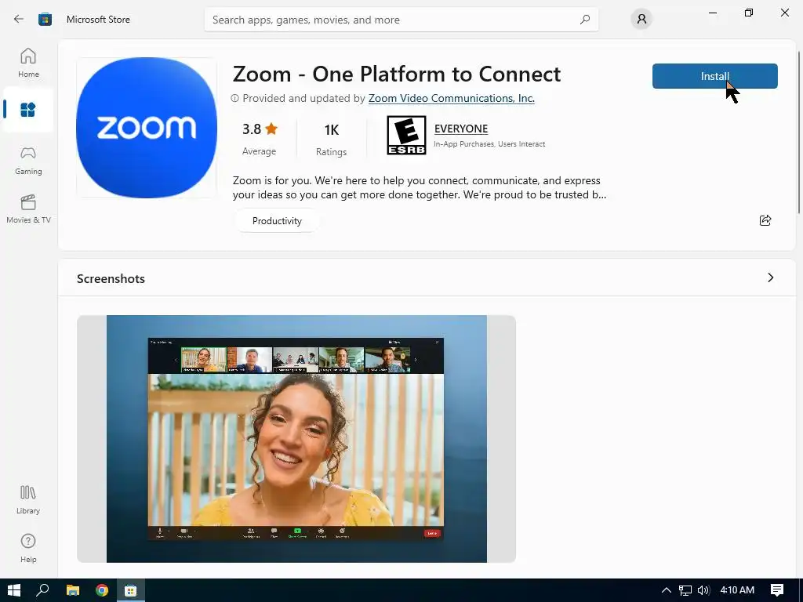This screenshot has width=803, height=602.
Task: Click the search apps input field
Action: (x=401, y=20)
